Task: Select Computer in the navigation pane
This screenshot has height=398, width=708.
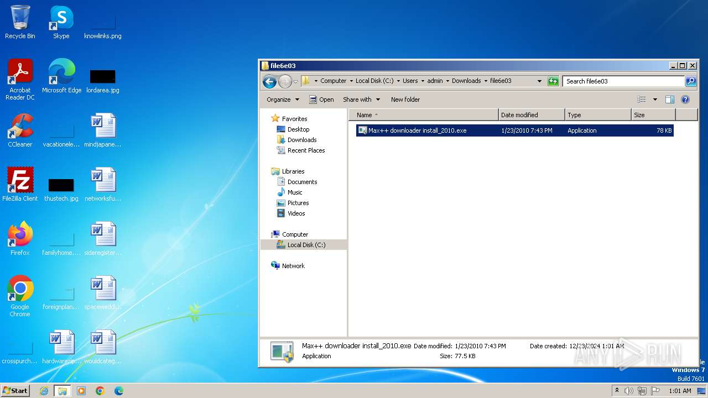Action: tap(295, 234)
